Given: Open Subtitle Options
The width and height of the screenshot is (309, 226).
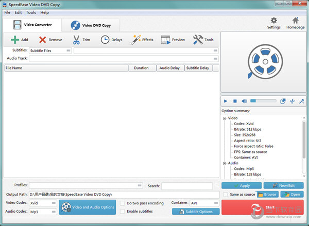Looking at the screenshot, I should [x=196, y=212].
